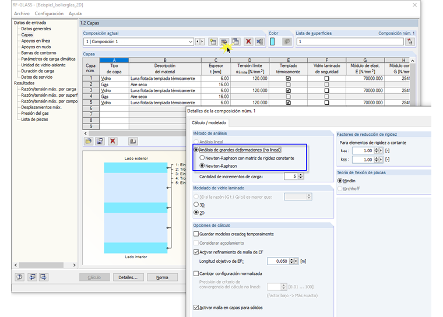Adjust the k44 stiffness factor stepper
This screenshot has height=317, width=443.
[x=376, y=150]
